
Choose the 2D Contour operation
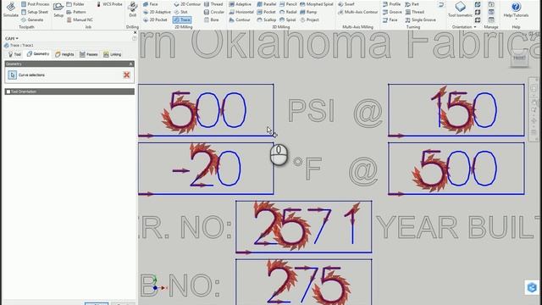[x=187, y=4]
